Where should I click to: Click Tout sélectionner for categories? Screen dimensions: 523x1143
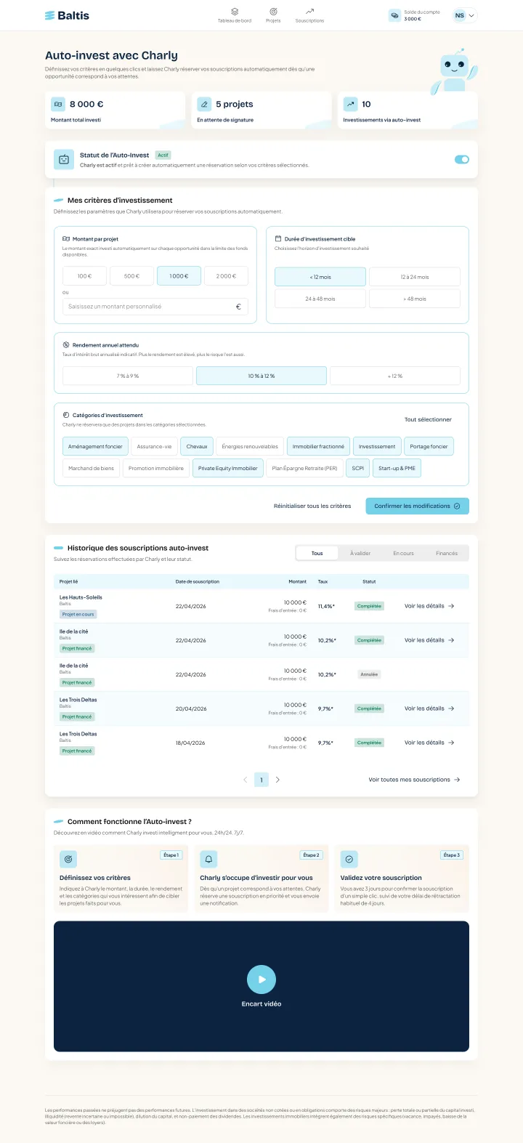(x=428, y=419)
